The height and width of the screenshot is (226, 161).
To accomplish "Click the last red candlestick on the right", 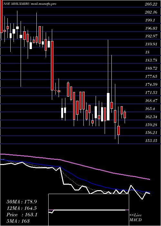I will [125, 115].
